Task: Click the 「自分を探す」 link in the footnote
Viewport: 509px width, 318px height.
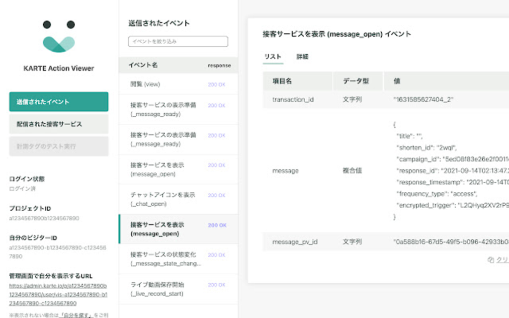Action: tap(75, 315)
